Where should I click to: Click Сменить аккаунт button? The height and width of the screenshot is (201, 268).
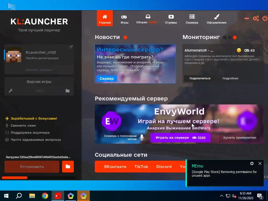click(x=39, y=70)
